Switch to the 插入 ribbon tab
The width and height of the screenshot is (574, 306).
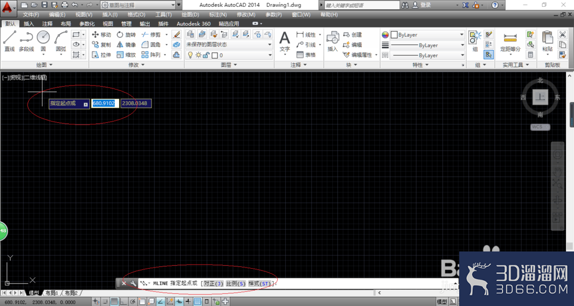[29, 24]
